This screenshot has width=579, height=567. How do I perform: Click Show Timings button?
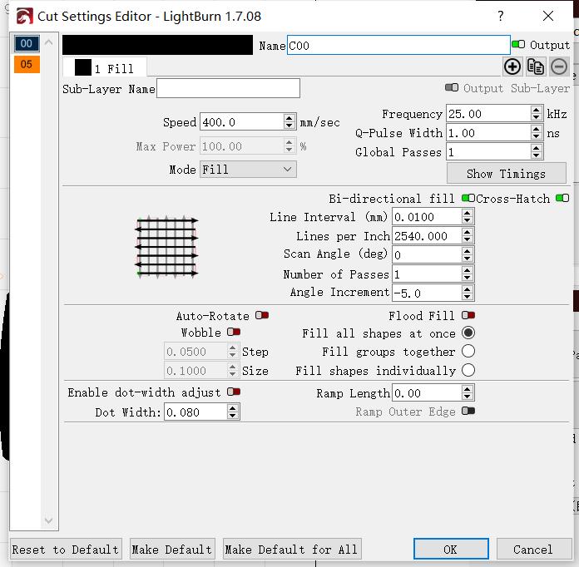pos(506,173)
